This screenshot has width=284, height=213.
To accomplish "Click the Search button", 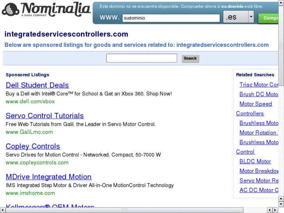I will [x=190, y=59].
